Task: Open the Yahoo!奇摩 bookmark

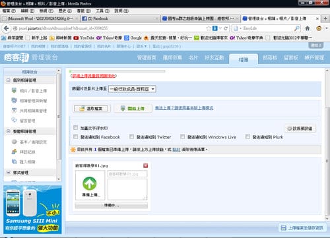Action: tap(109, 38)
